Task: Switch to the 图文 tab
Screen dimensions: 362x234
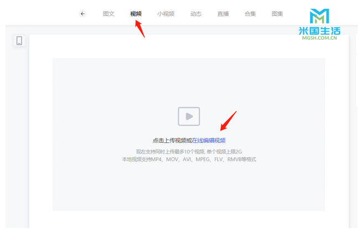Action: pos(108,14)
